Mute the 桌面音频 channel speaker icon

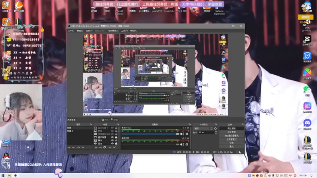pos(182,144)
